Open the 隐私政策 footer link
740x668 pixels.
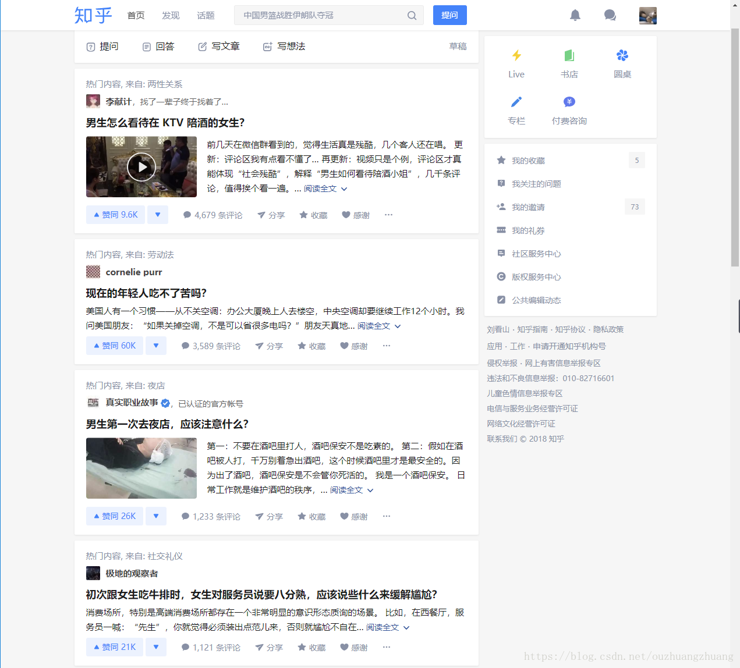(608, 329)
